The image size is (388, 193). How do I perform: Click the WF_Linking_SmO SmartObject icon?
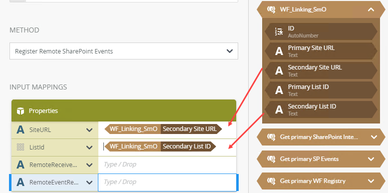pos(271,9)
